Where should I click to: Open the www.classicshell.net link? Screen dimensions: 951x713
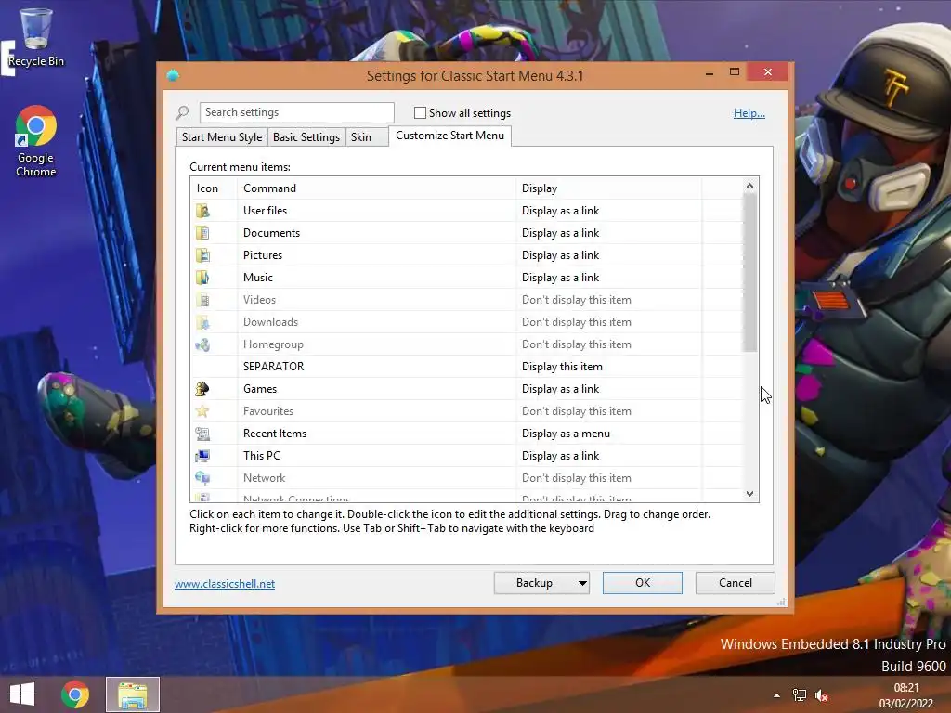pyautogui.click(x=225, y=584)
